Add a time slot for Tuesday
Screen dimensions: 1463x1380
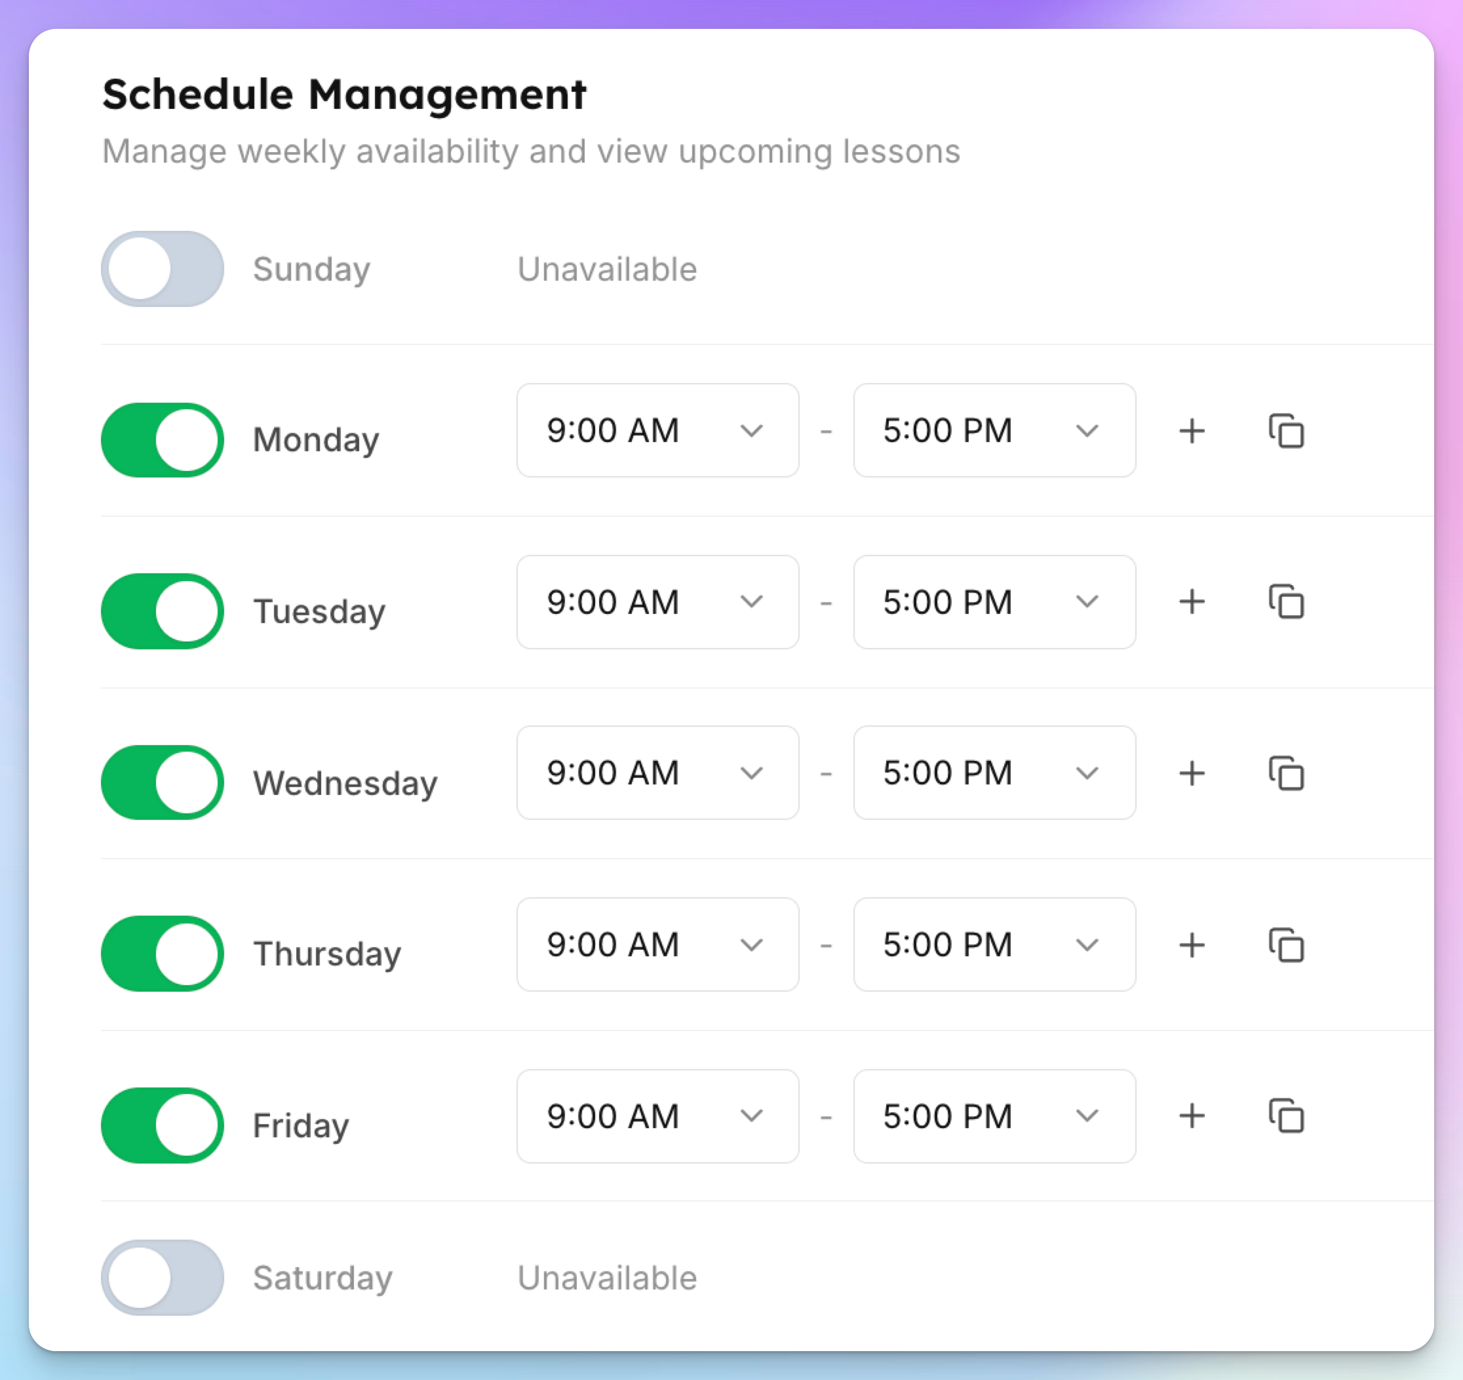[x=1192, y=601]
